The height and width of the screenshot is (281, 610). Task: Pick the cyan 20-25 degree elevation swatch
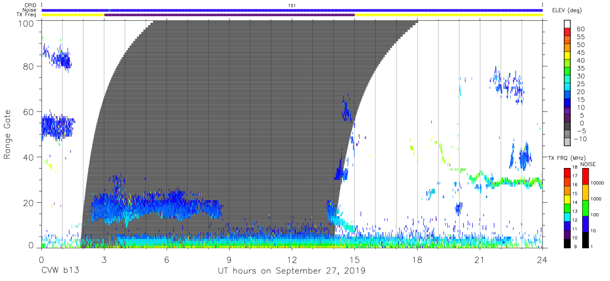pyautogui.click(x=568, y=88)
